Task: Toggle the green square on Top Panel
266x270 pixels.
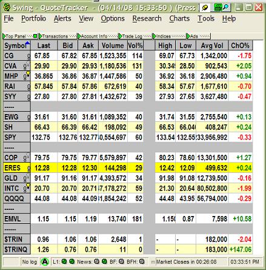Action: [x=35, y=36]
